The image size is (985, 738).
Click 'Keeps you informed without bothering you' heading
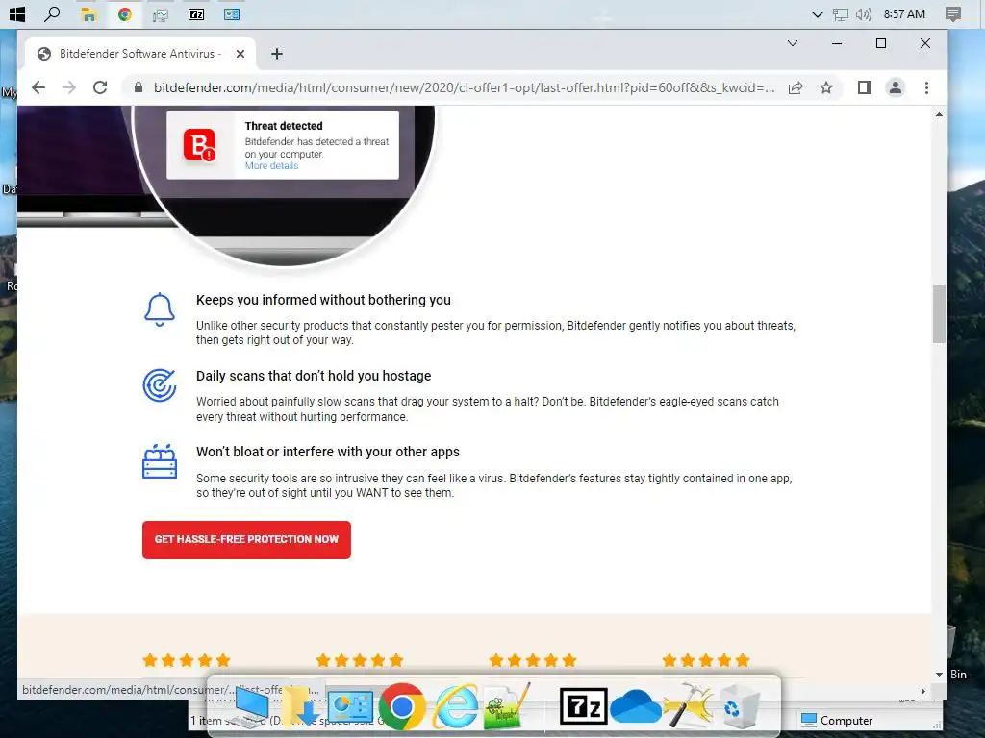click(x=323, y=300)
